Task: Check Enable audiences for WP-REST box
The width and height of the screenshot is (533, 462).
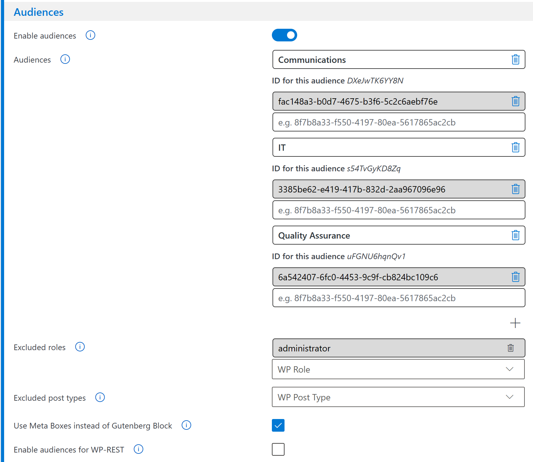Action: click(x=278, y=449)
